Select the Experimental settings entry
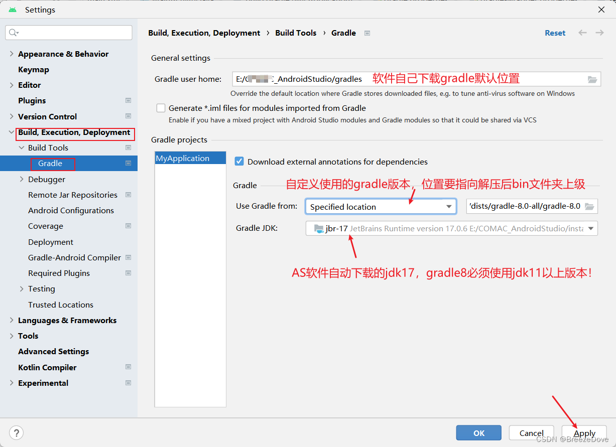Screen dimensions: 616x447 [43, 383]
